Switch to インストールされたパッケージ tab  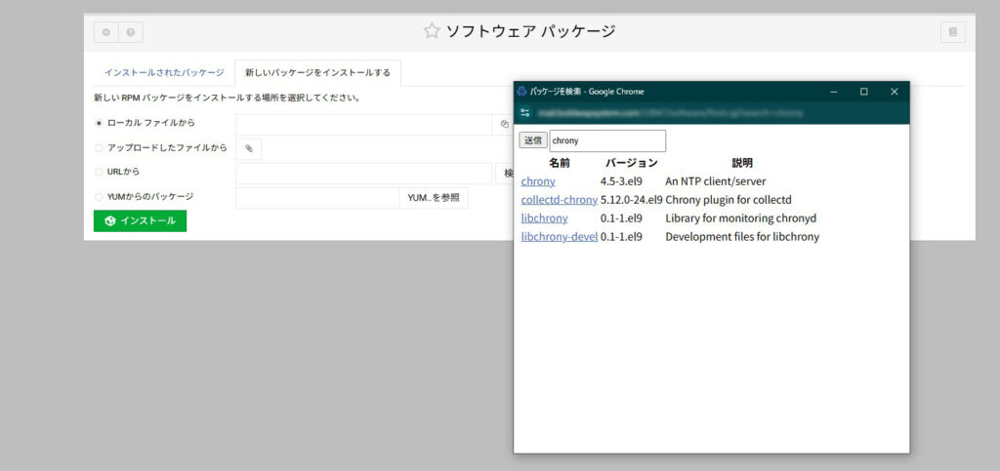click(x=164, y=73)
